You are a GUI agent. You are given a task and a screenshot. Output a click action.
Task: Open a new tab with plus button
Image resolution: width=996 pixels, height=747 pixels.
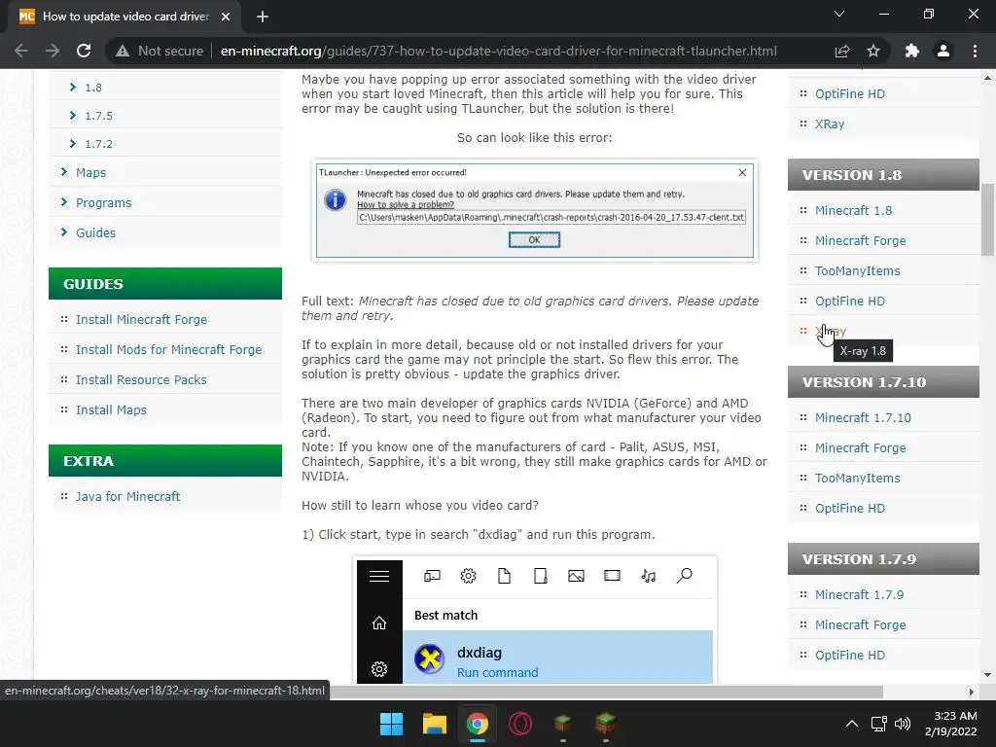coord(263,17)
